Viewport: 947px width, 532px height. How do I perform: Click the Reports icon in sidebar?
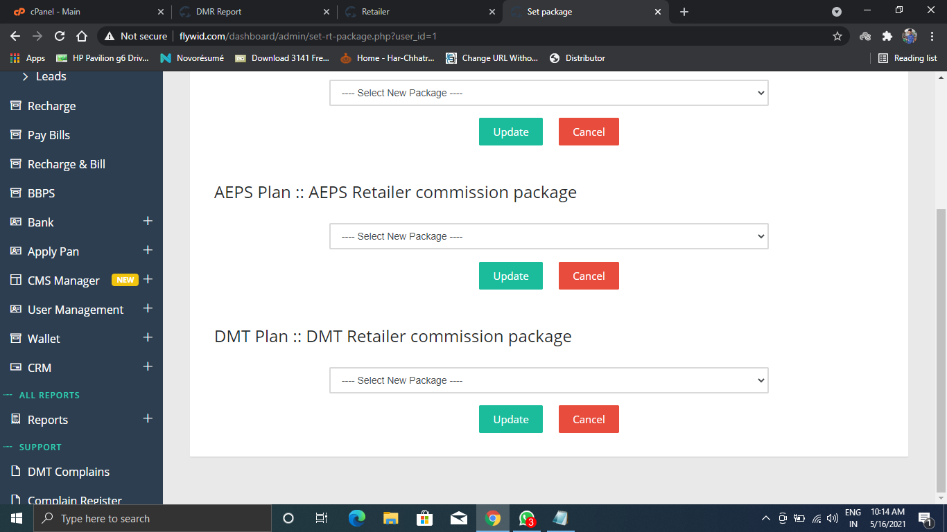click(x=15, y=420)
